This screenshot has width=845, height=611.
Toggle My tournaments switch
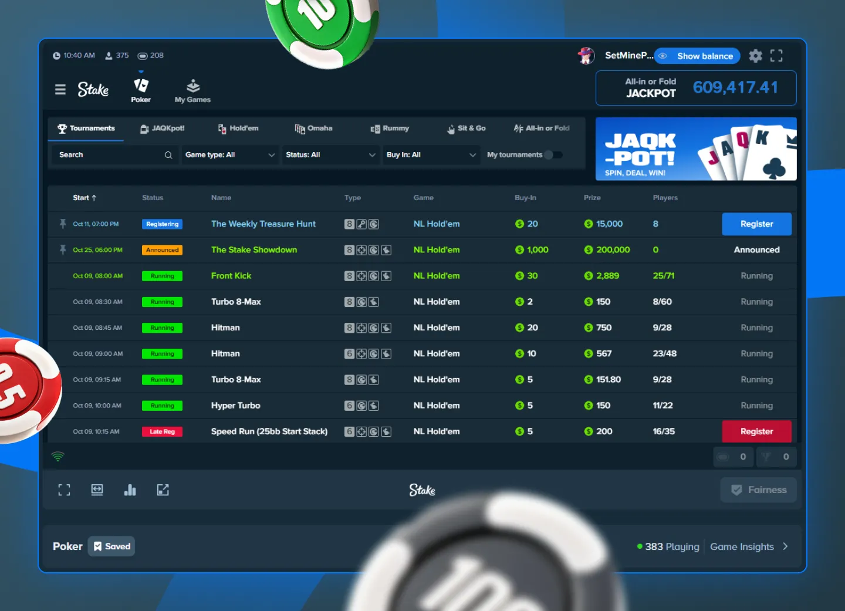tap(553, 155)
